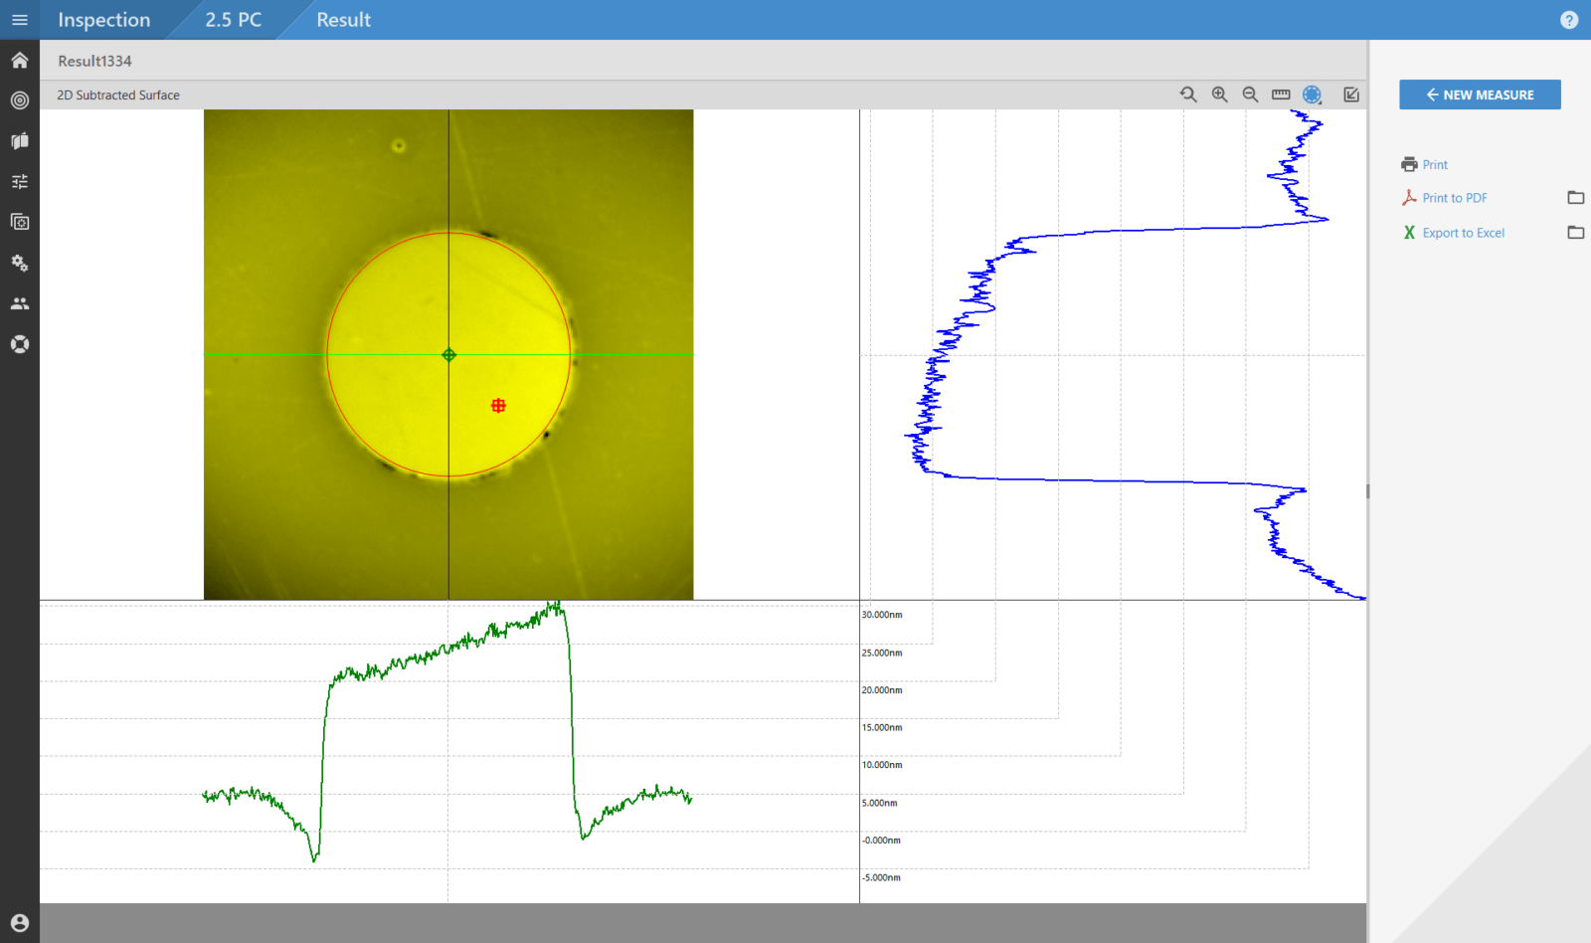This screenshot has height=943, width=1591.
Task: Open the Print to PDF folder browser
Action: pyautogui.click(x=1576, y=197)
